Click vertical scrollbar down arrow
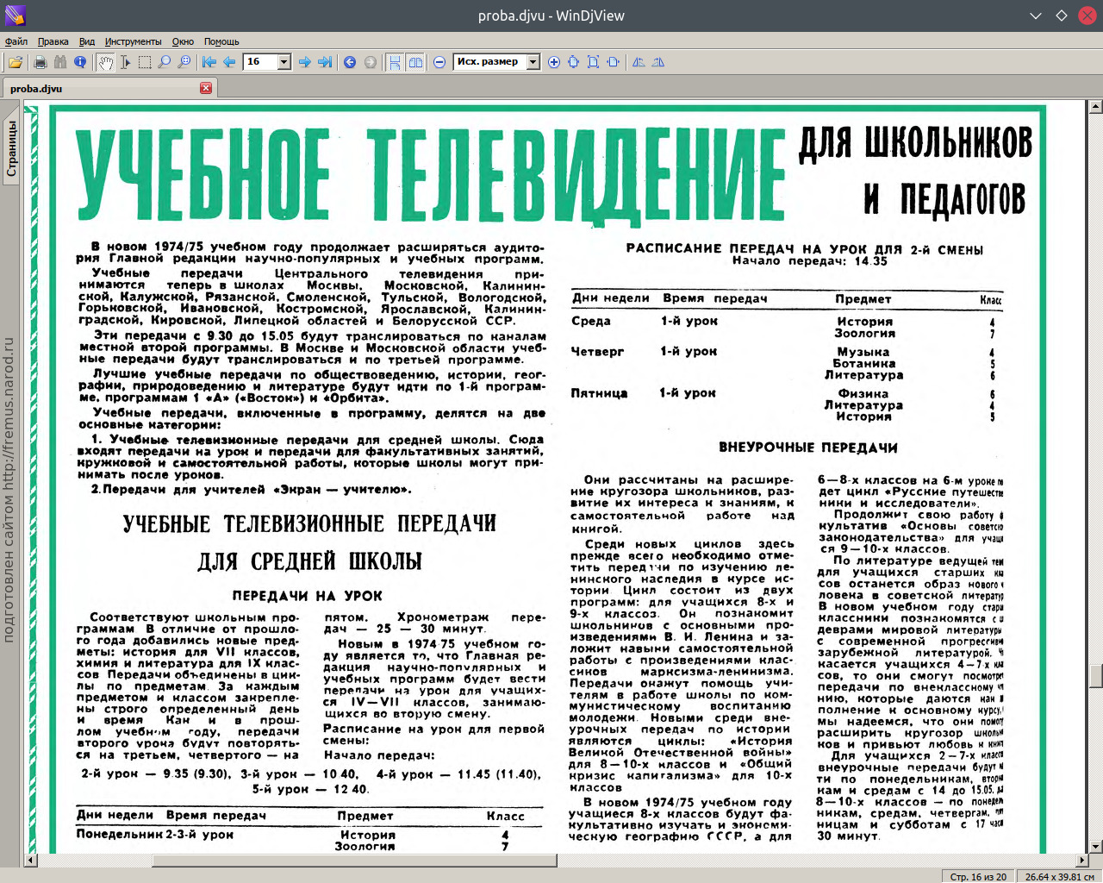This screenshot has width=1103, height=883. (1096, 847)
